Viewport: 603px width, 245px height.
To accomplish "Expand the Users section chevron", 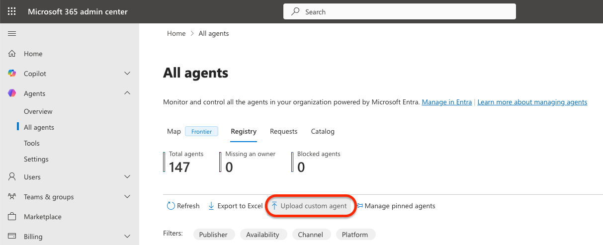I will [127, 177].
